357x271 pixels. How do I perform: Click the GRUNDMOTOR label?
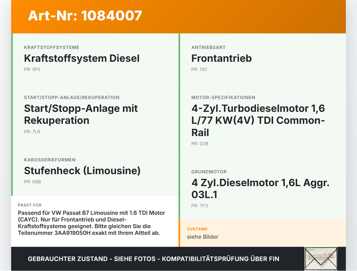point(209,172)
